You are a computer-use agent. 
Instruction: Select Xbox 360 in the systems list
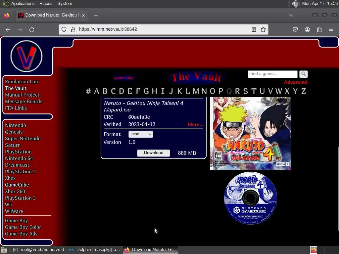pyautogui.click(x=15, y=191)
